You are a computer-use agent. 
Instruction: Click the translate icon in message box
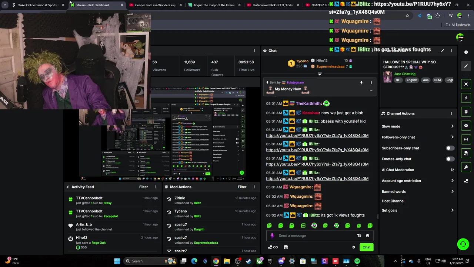[359, 235]
